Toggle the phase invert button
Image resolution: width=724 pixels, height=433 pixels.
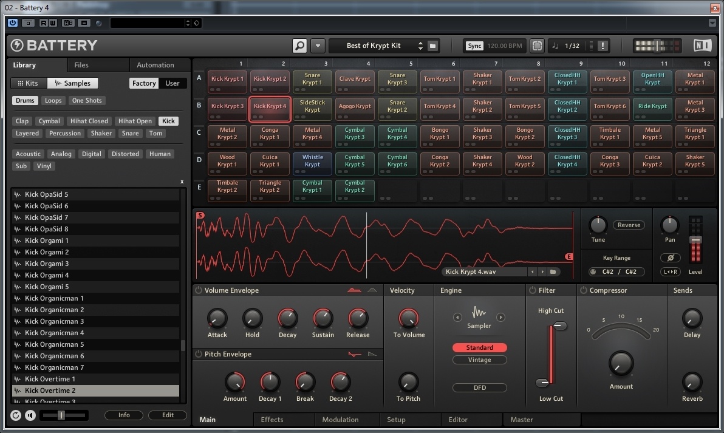pyautogui.click(x=671, y=257)
